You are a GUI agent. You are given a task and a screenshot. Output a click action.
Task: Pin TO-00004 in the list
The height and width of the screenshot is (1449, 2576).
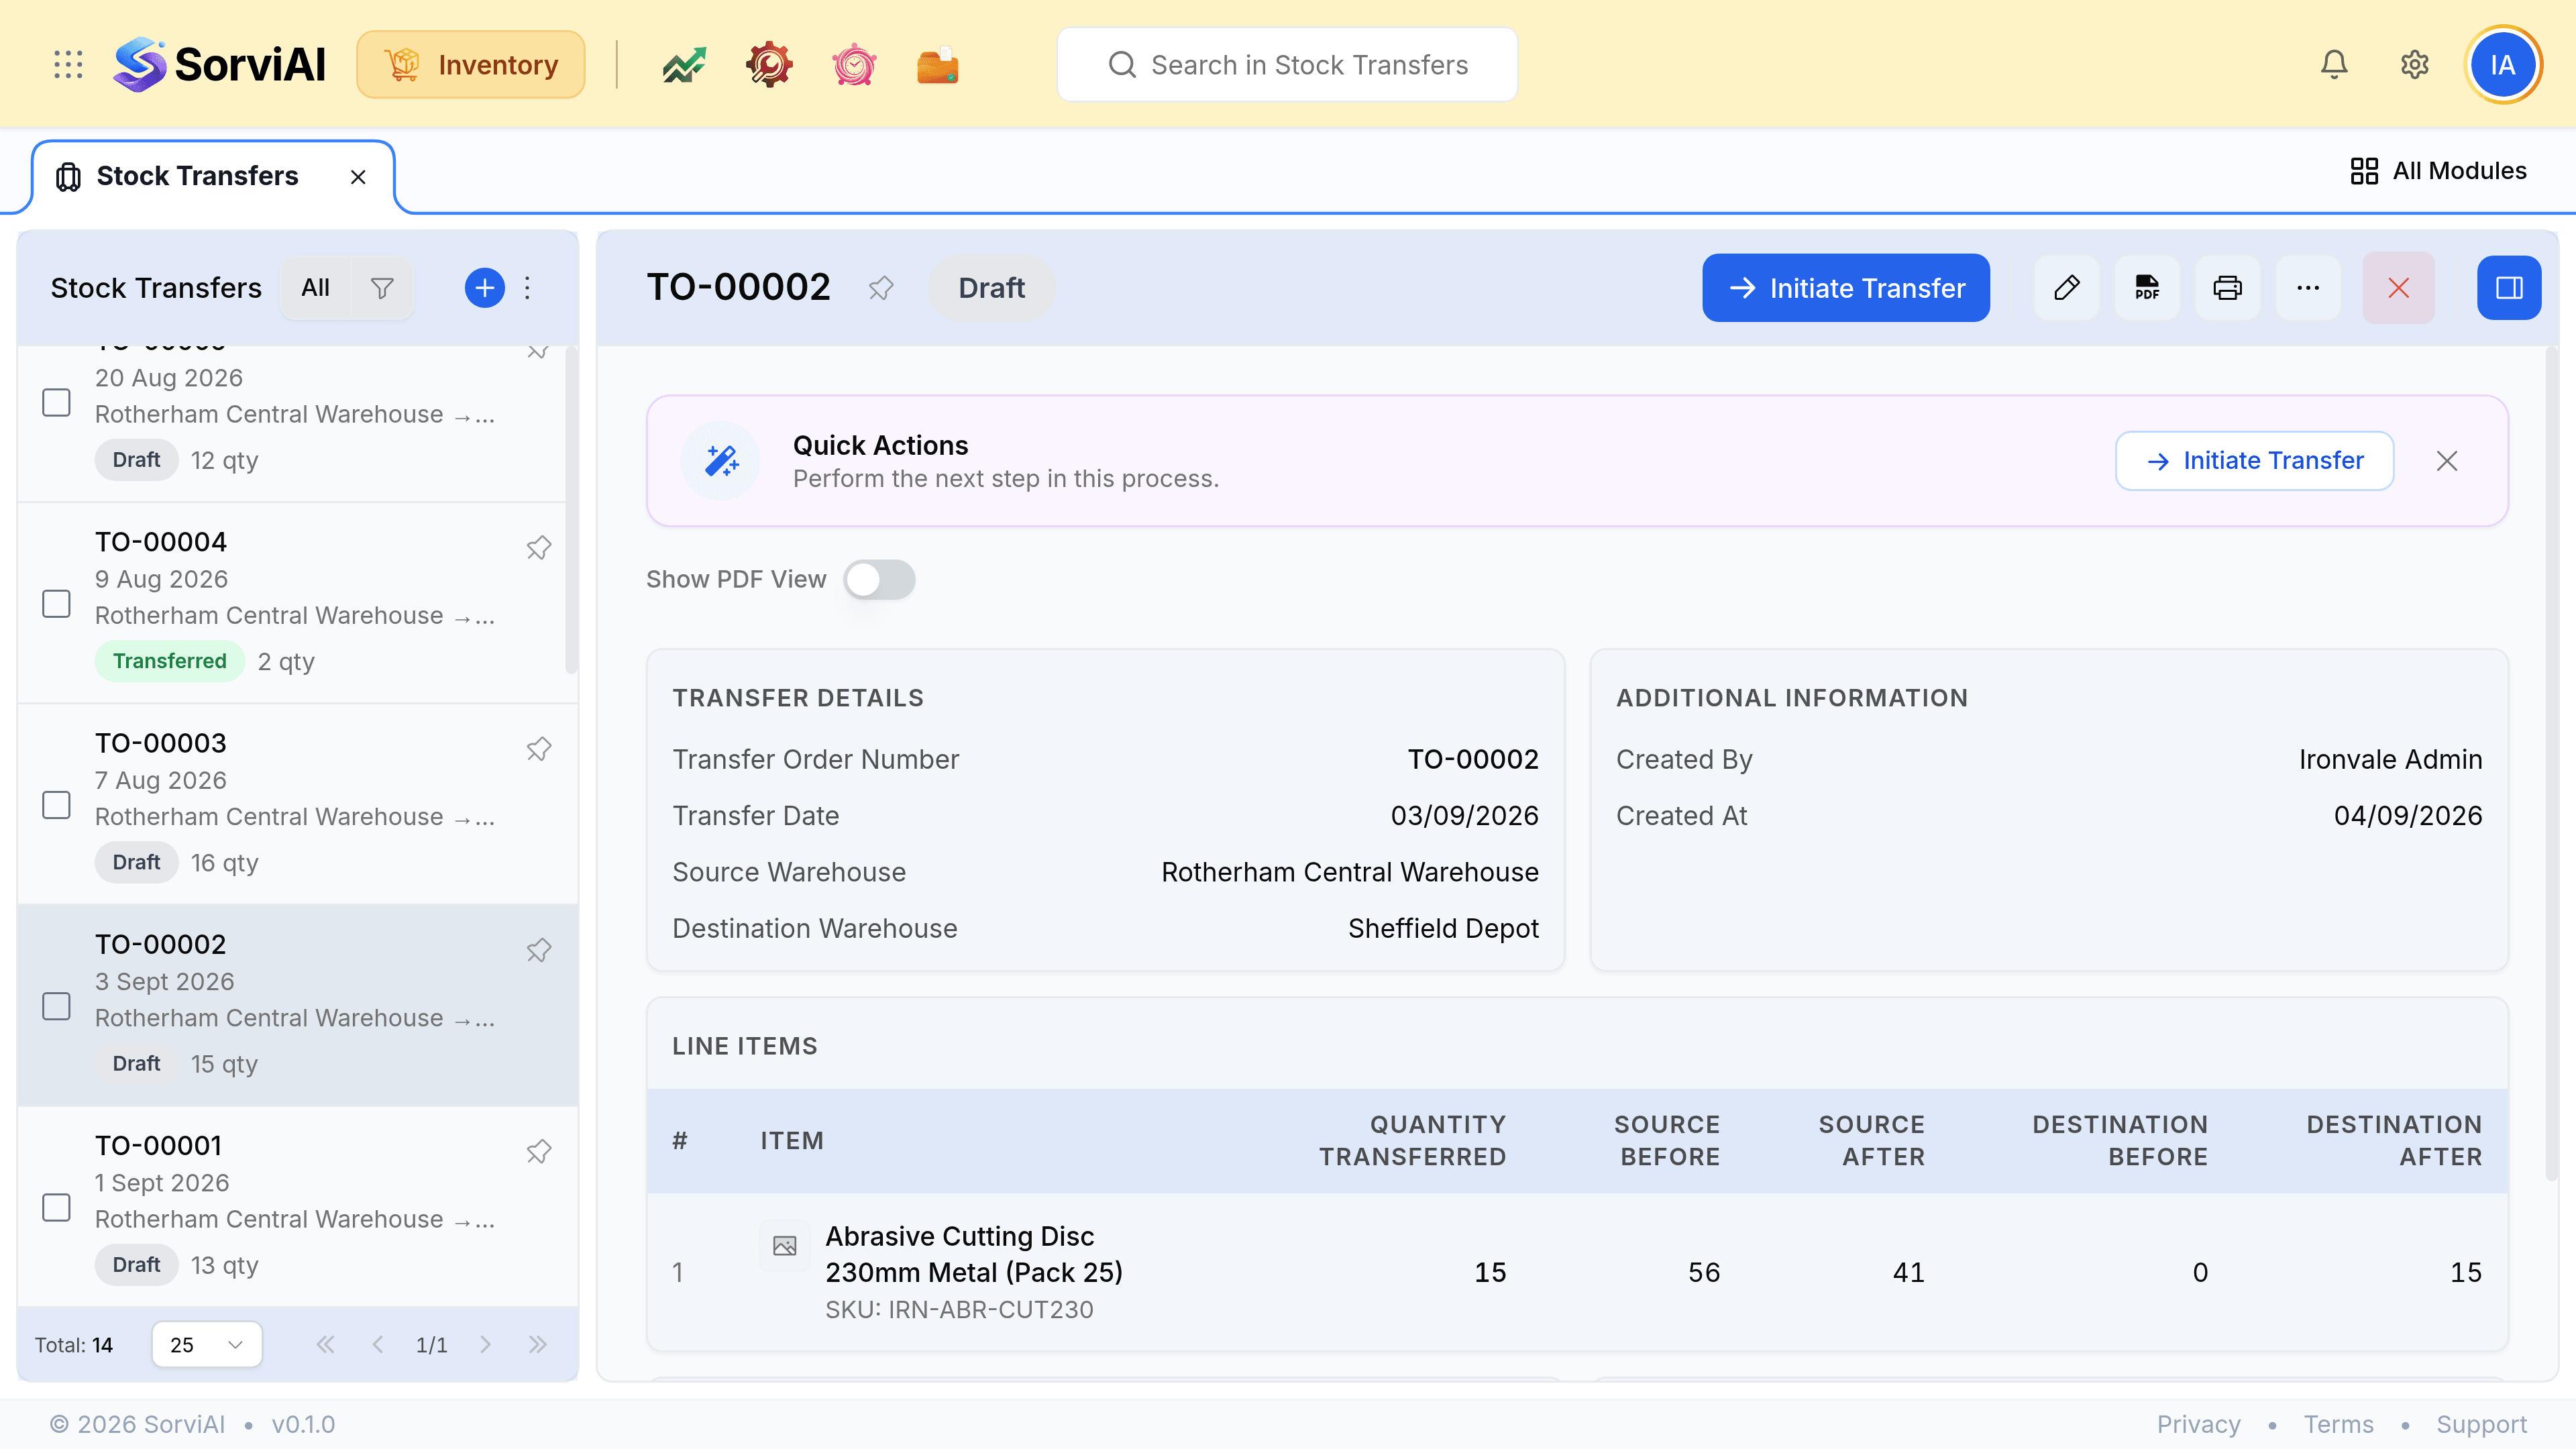539,548
